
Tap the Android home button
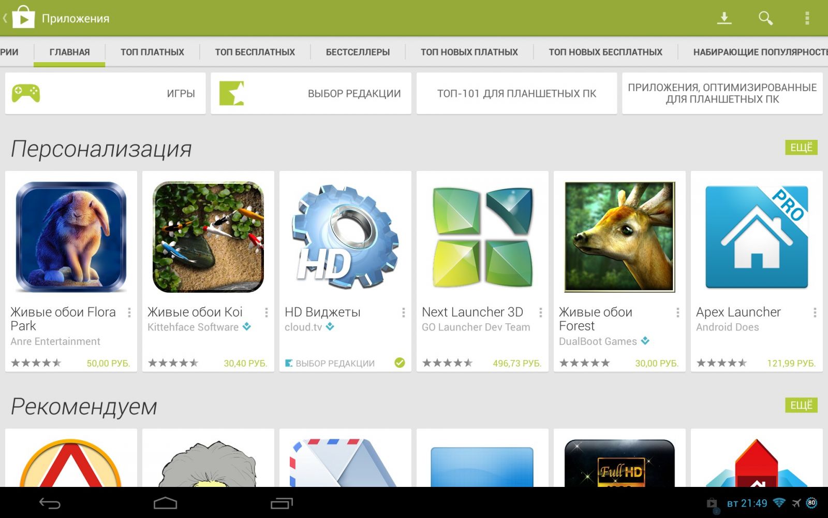[166, 503]
